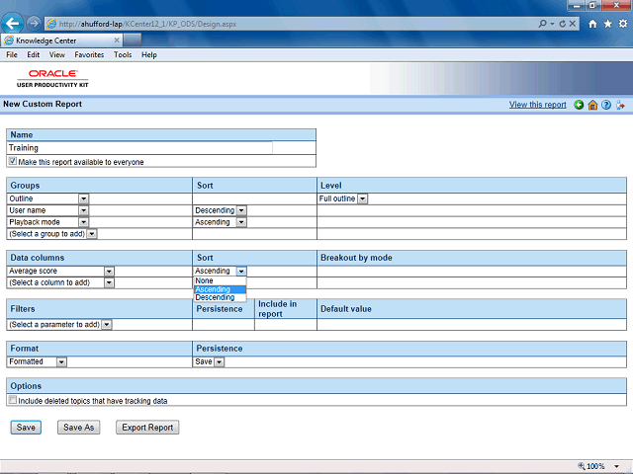The width and height of the screenshot is (633, 474).
Task: Click the Oracle User Productivity Kit logo
Action: pyautogui.click(x=52, y=78)
